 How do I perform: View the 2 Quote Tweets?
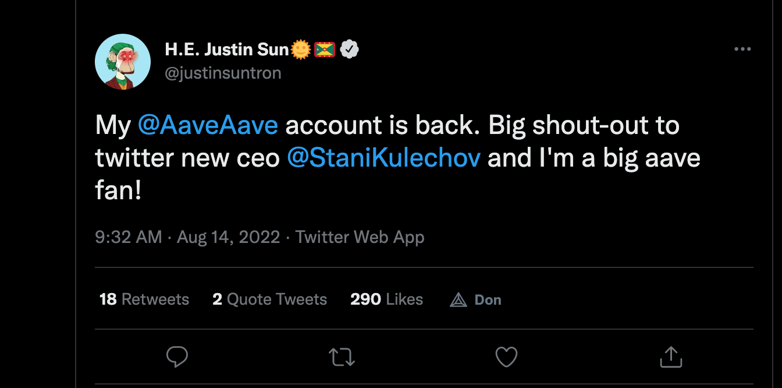(x=269, y=299)
